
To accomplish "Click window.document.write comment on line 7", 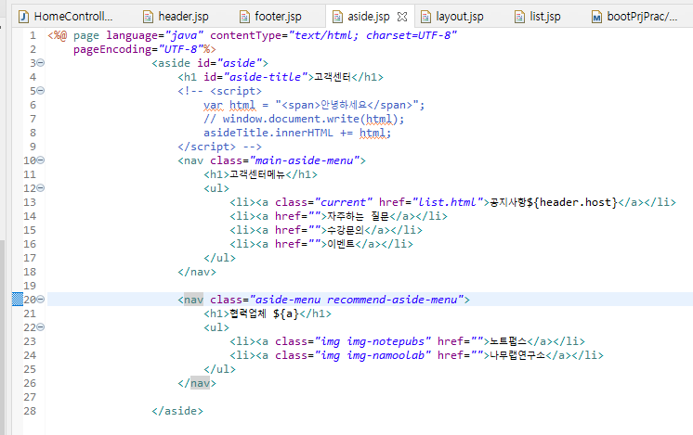I will pos(304,119).
